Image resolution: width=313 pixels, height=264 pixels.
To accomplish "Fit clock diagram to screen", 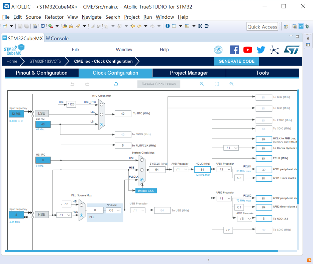I will pos(217,84).
